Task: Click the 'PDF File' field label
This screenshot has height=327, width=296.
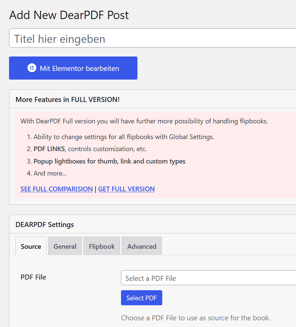Action: pos(33,277)
